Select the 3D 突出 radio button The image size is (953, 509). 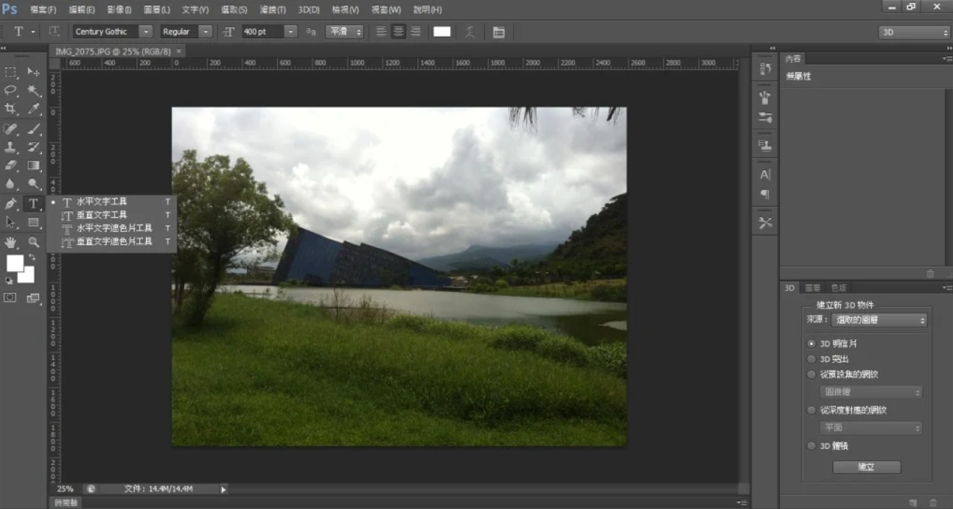coord(811,359)
